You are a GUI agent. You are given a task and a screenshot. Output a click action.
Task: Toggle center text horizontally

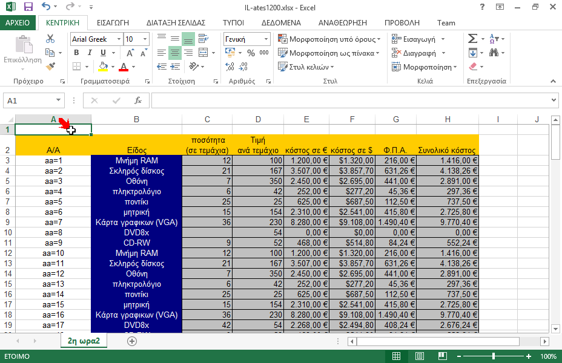pos(175,53)
